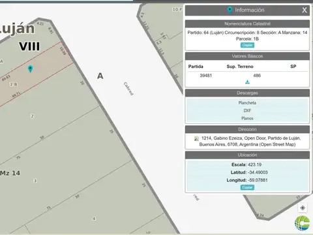
Task: Copy coordinates with Copiar in Ubicación
Action: pyautogui.click(x=247, y=187)
